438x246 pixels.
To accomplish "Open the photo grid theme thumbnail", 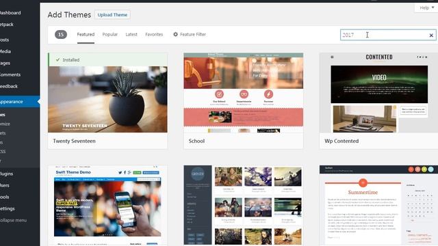I will 244,206.
